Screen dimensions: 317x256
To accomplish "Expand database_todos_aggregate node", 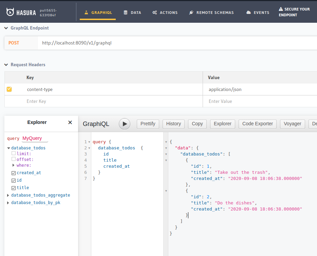I will click(x=8, y=195).
